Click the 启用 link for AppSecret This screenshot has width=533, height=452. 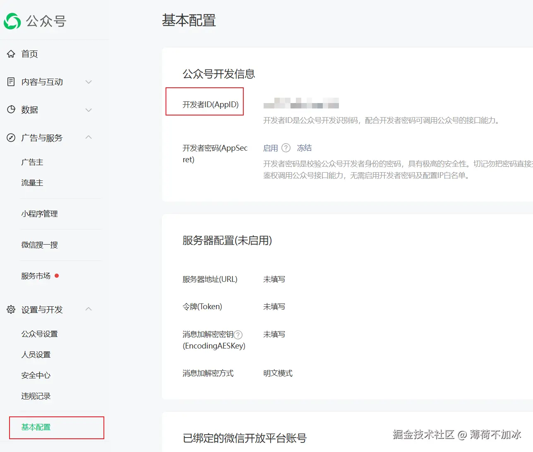(271, 148)
